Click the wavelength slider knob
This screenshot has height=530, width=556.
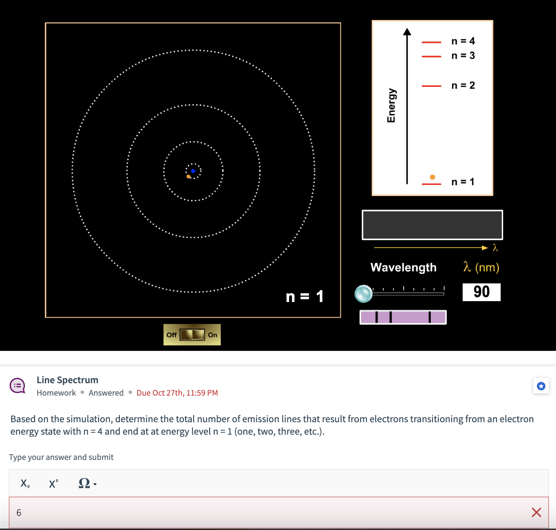pyautogui.click(x=363, y=294)
